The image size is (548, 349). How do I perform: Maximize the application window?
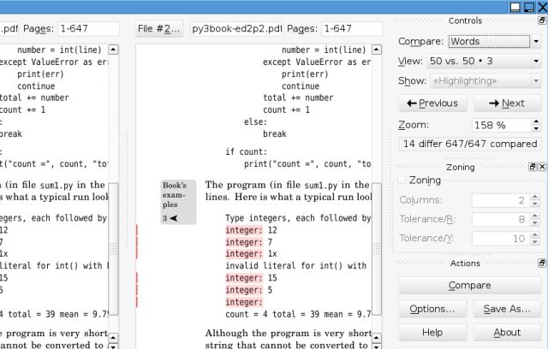coord(529,7)
